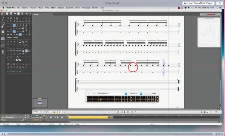Click the page navigator thumbnail
This screenshot has height=136, width=225.
click(40, 103)
